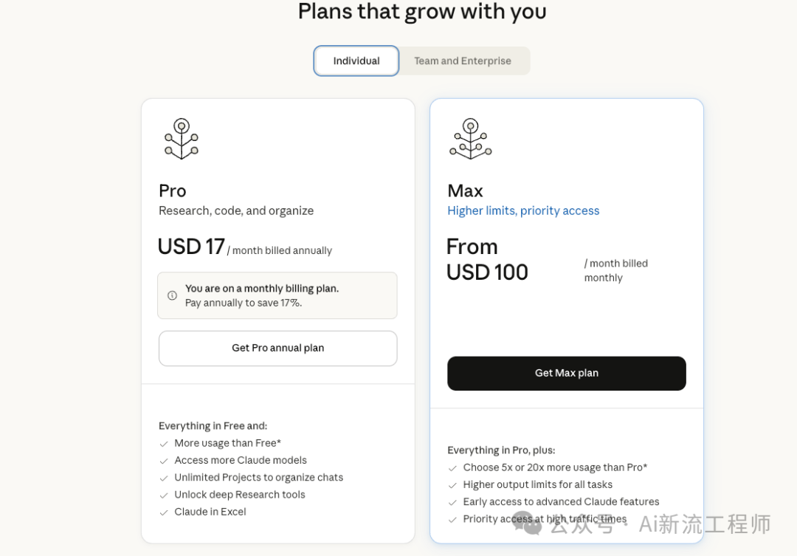Screen dimensions: 797x556
Task: Click checkmark beside Access more Claude models
Action: point(164,461)
